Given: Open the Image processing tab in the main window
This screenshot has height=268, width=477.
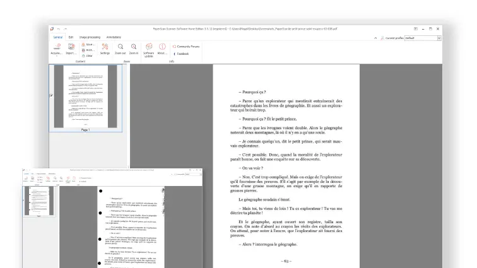Looking at the screenshot, I should [x=90, y=37].
